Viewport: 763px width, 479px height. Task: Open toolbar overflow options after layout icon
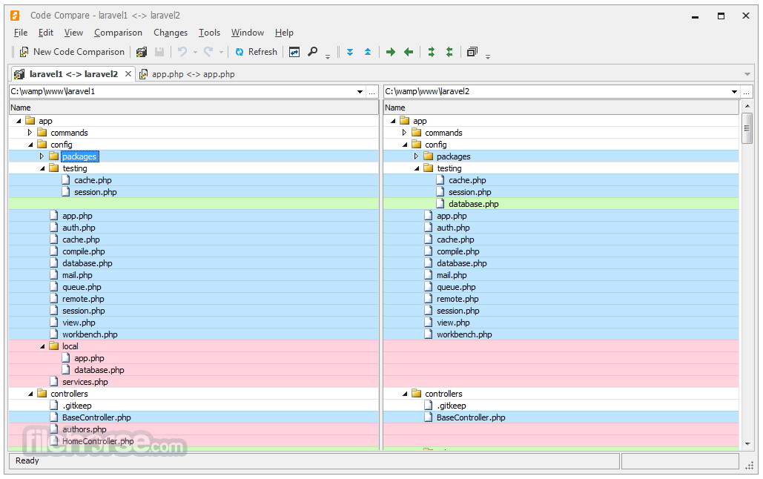pos(488,56)
